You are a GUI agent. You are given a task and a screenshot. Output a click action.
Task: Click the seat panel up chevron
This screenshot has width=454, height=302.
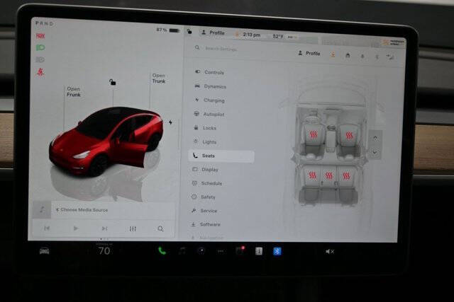[x=375, y=139]
